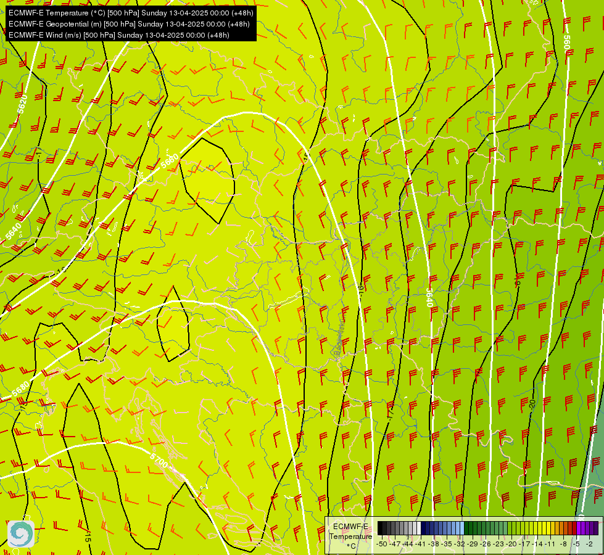The image size is (604, 555).
Task: Pick the dark purple swatch at legend's warm end
Action: pos(596,528)
